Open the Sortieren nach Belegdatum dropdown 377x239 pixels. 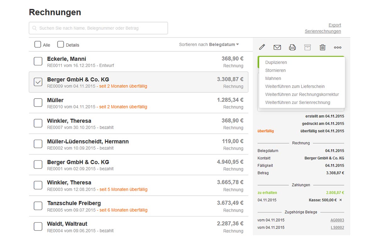(x=209, y=44)
